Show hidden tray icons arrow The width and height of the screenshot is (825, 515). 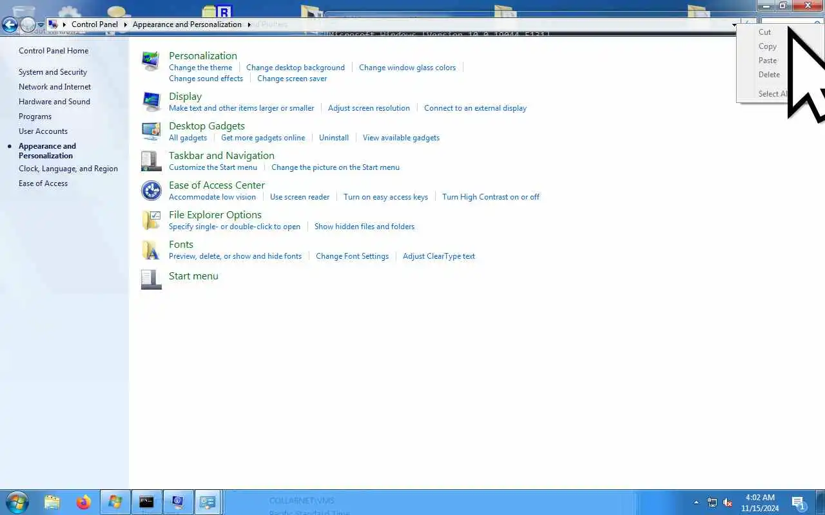point(696,503)
